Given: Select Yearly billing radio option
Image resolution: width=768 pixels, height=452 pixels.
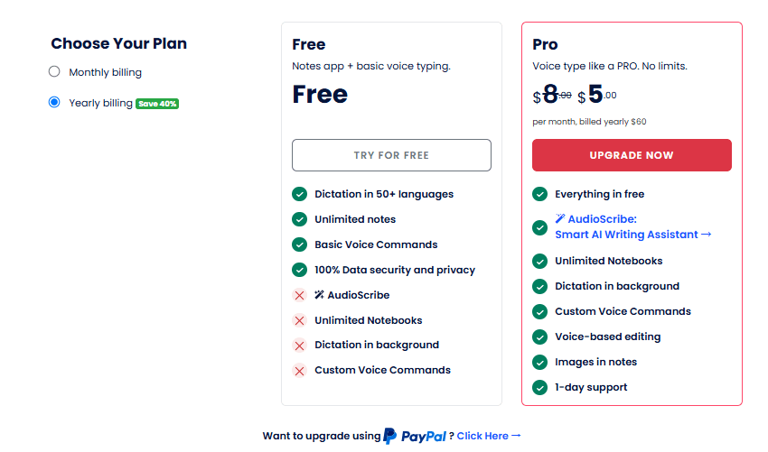Looking at the screenshot, I should pos(54,103).
